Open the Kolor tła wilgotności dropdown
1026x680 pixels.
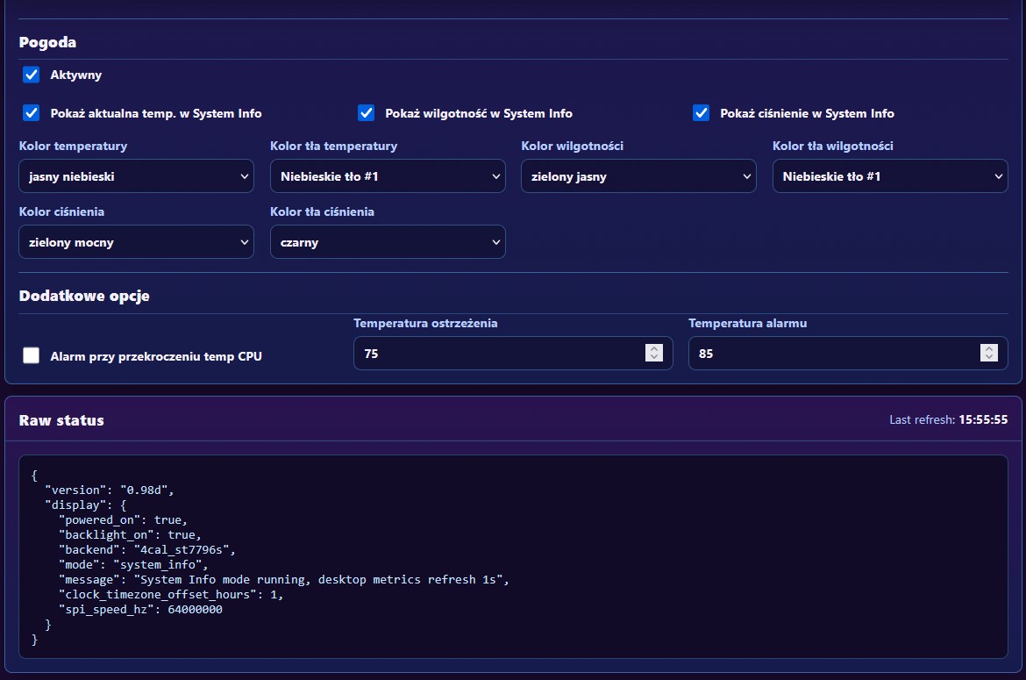[890, 176]
